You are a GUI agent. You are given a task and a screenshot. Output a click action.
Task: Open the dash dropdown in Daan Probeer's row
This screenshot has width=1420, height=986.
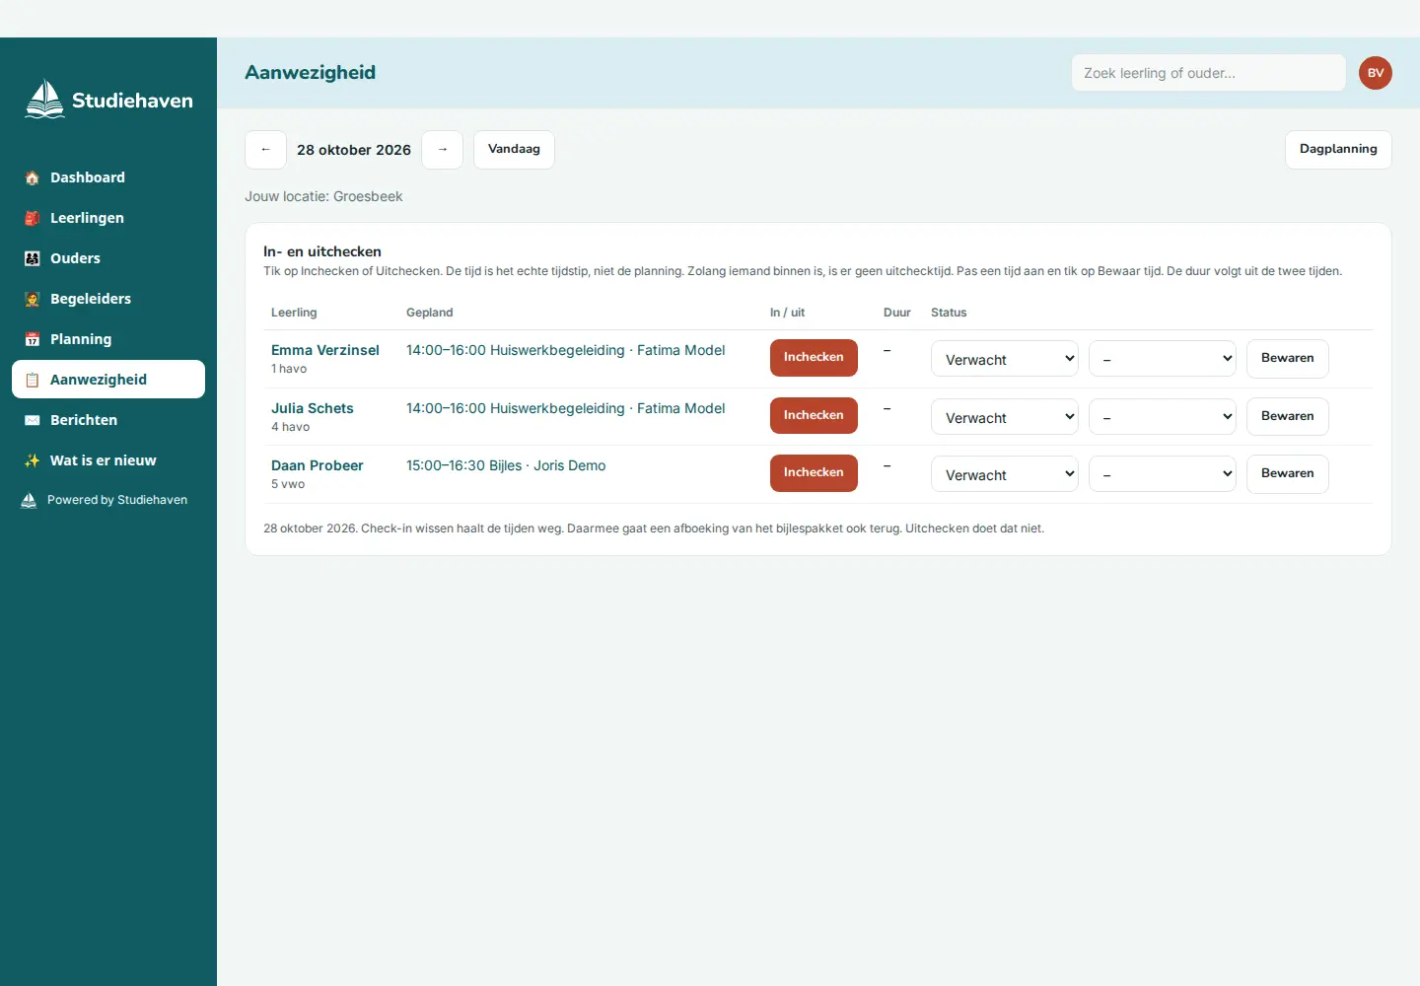coord(1163,474)
